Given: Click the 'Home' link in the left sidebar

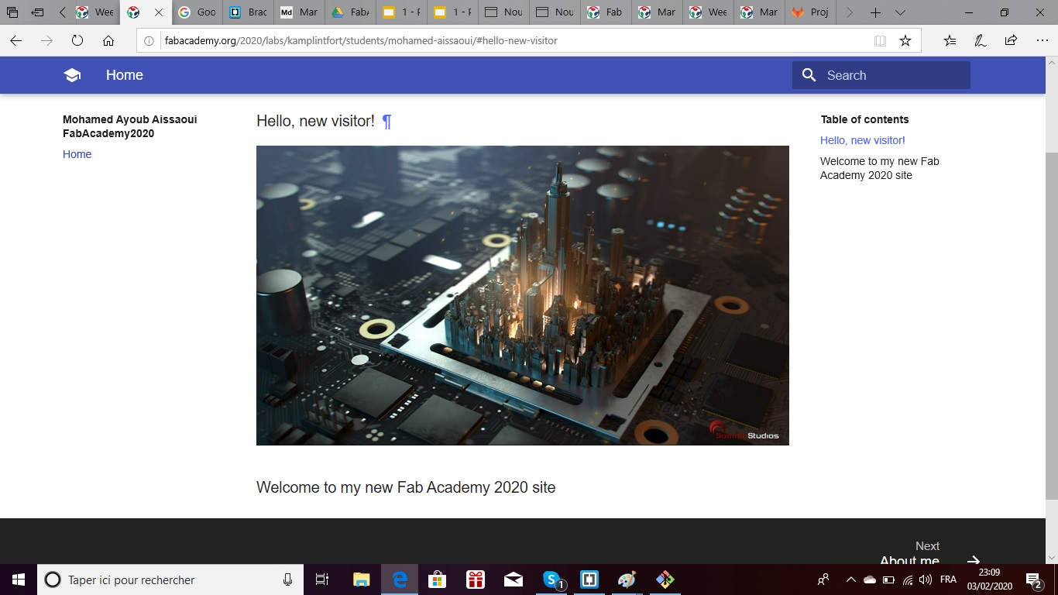Looking at the screenshot, I should coord(77,154).
